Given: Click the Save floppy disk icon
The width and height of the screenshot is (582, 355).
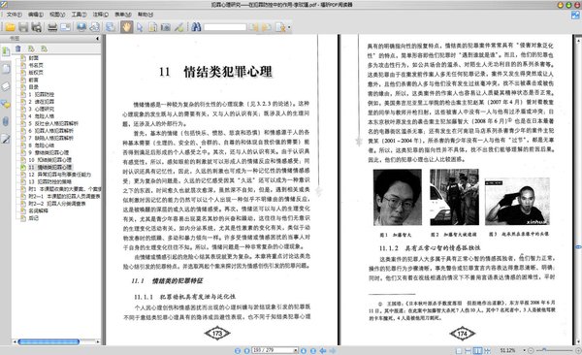Looking at the screenshot, I should pyautogui.click(x=23, y=27).
